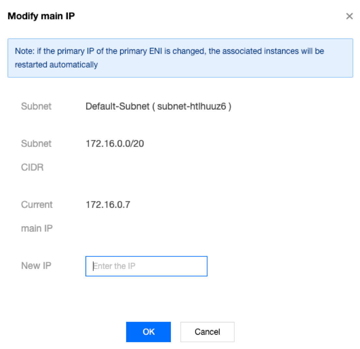Select the note about primary ENI restart
Viewport: 360px width, 349px height.
click(180, 58)
